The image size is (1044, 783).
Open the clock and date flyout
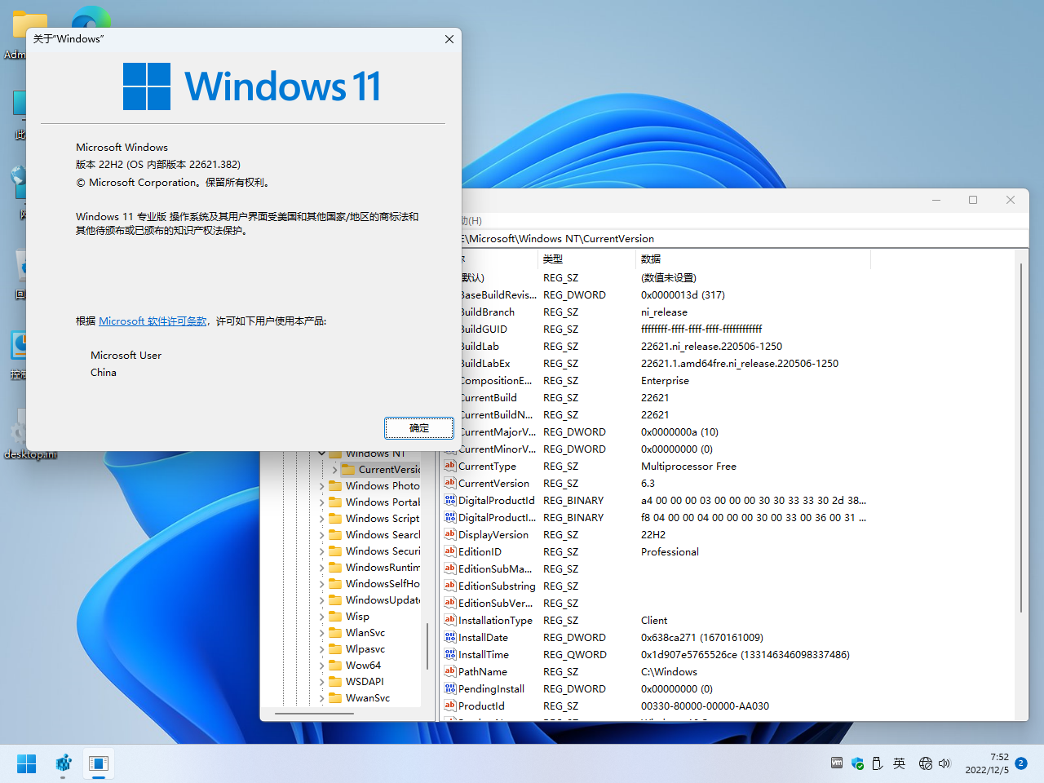[987, 763]
